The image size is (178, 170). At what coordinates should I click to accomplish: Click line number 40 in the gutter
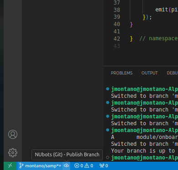pos(117,24)
